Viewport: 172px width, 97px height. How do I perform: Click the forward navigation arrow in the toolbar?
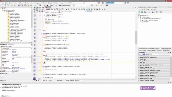pyautogui.click(x=101, y=5)
